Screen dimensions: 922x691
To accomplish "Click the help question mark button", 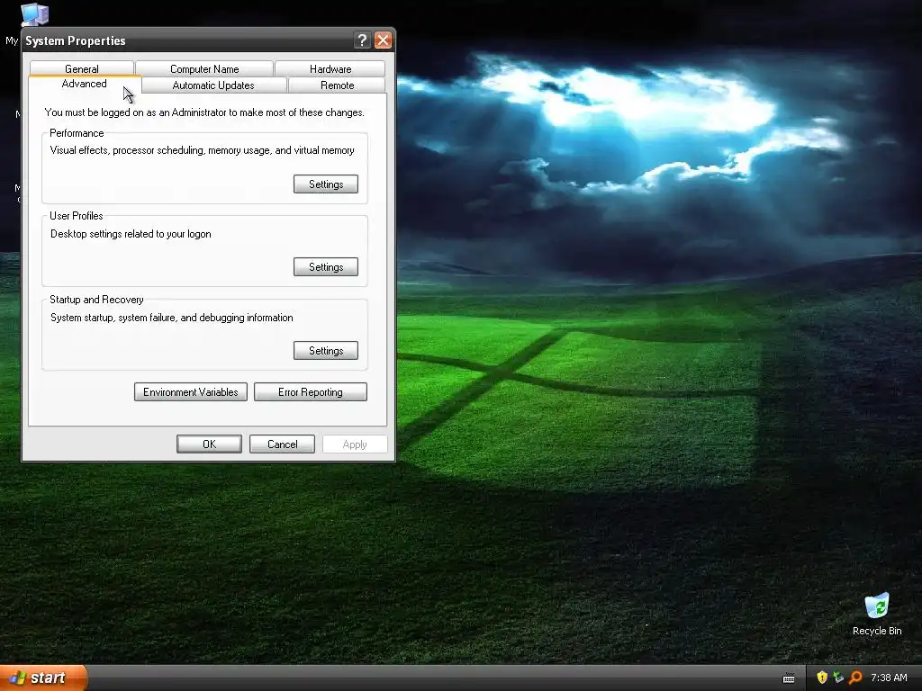I will (362, 40).
